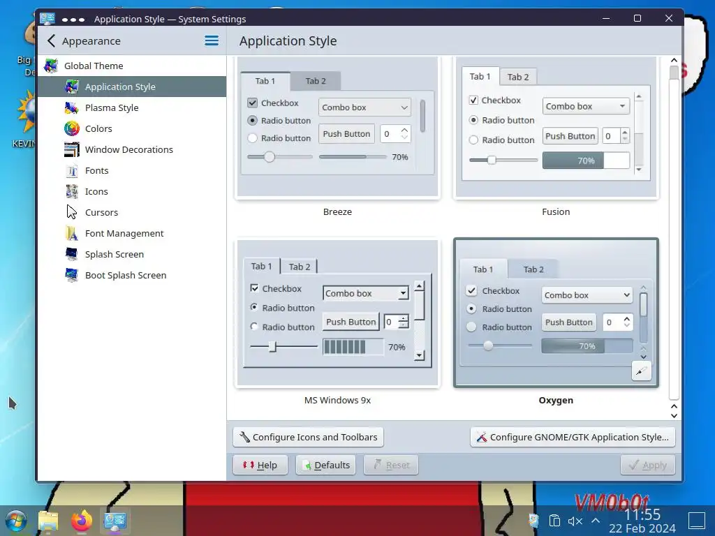
Task: Launch Firefox from the taskbar
Action: pos(82,521)
